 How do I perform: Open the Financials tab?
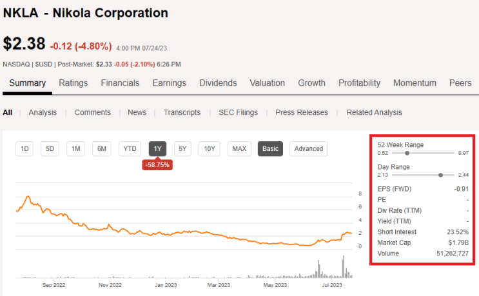tap(120, 83)
